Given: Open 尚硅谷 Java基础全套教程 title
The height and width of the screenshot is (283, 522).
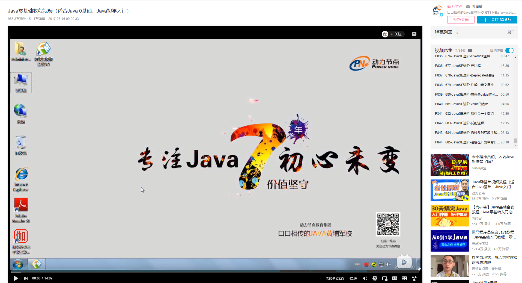Looking at the screenshot, I should [494, 210].
